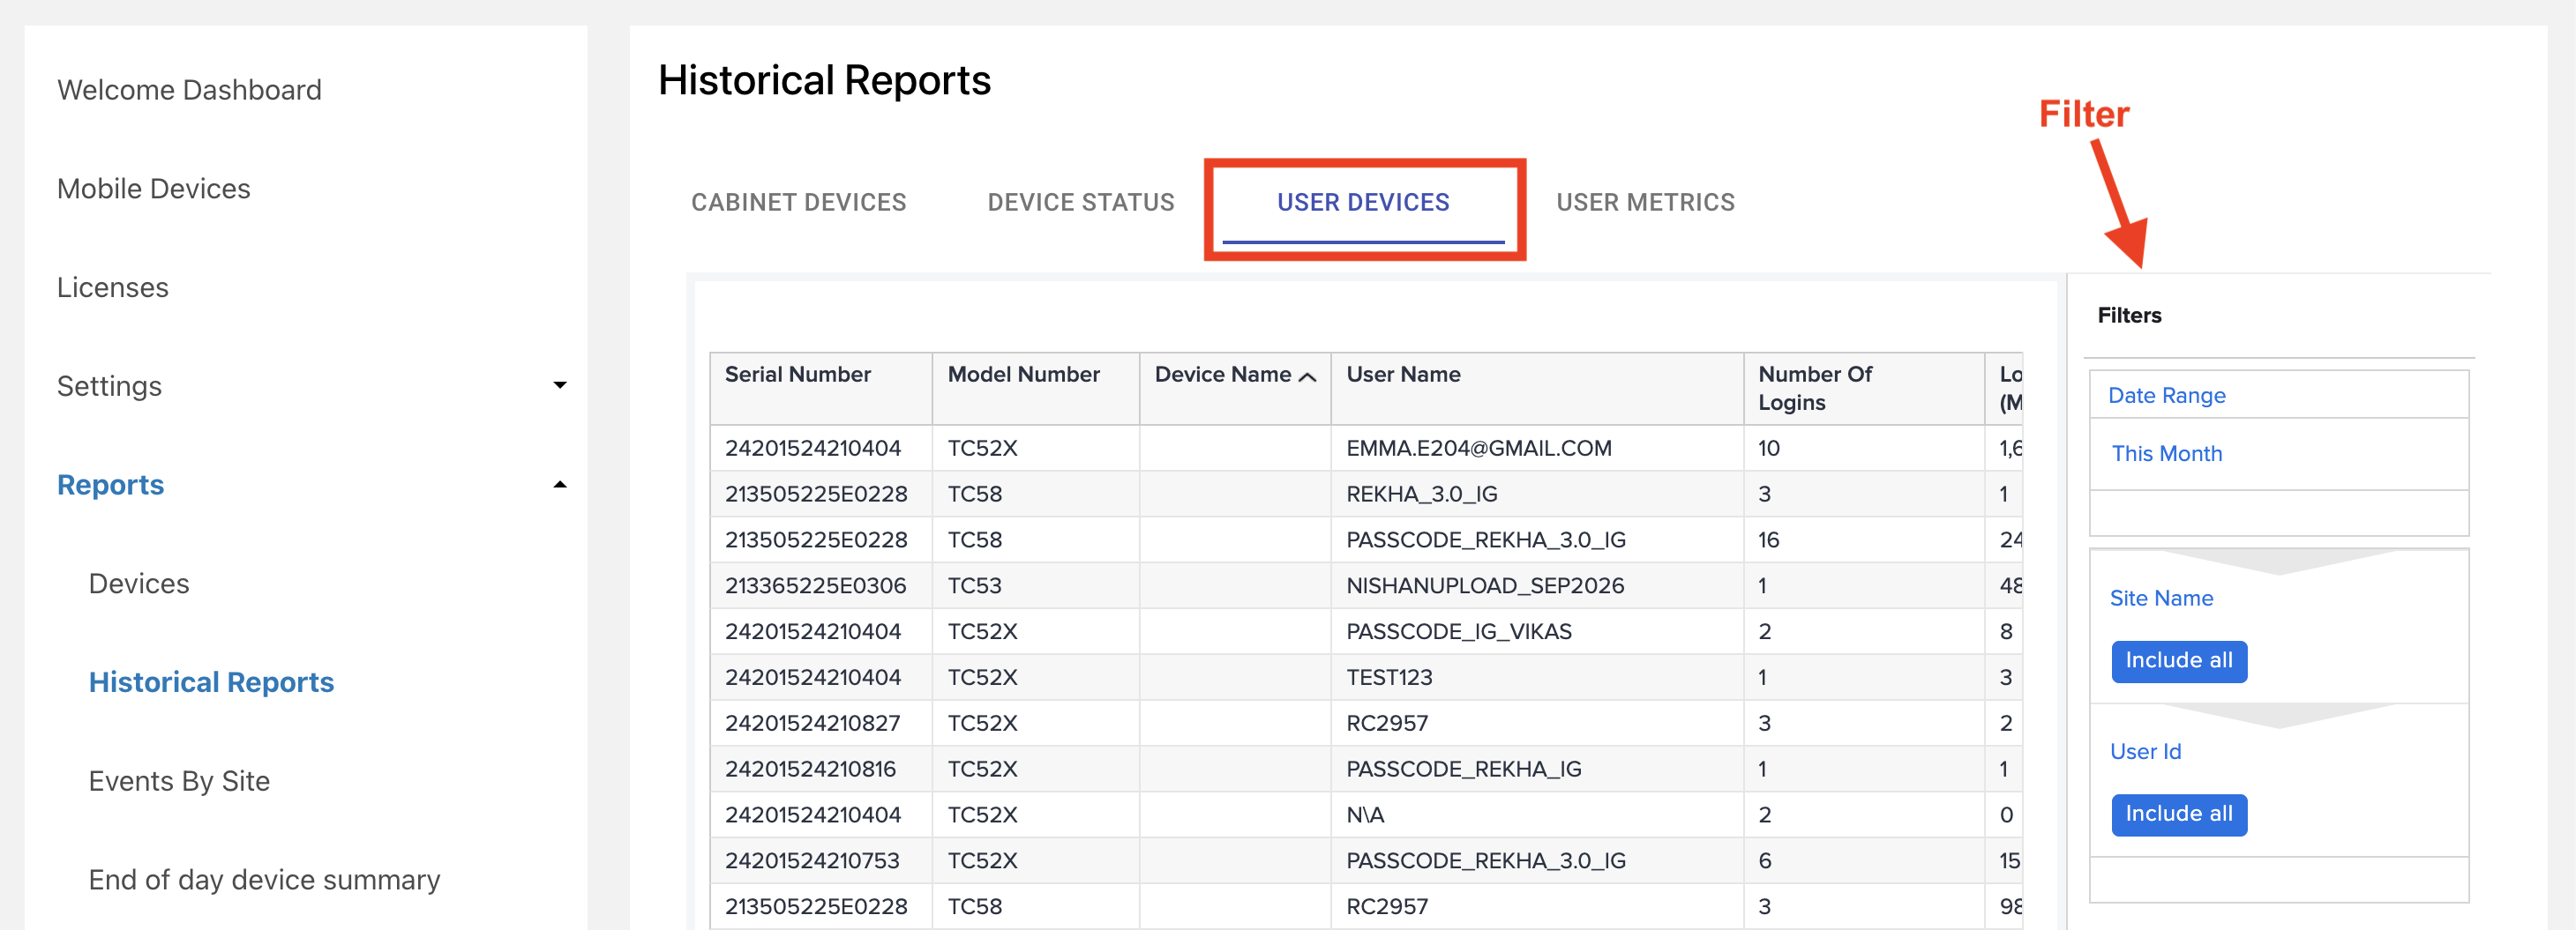Open the Device Status tab
The image size is (2576, 930).
(1081, 203)
